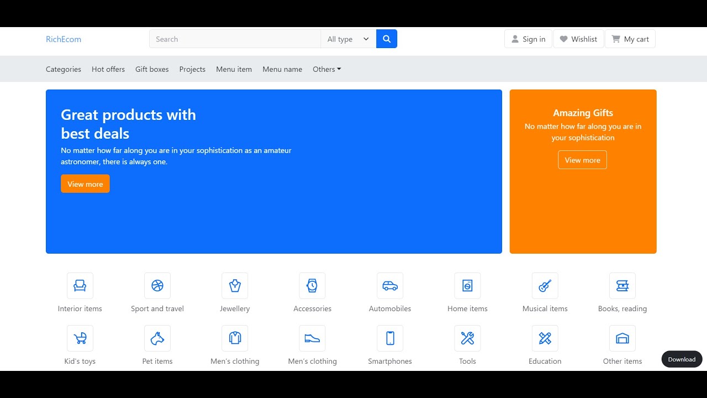
Task: Click the RichEcom logo link
Action: pos(64,39)
